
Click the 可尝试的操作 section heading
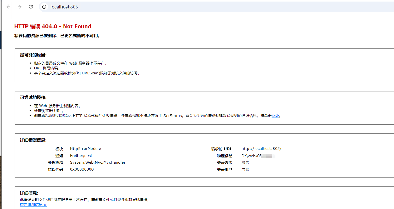(x=33, y=98)
